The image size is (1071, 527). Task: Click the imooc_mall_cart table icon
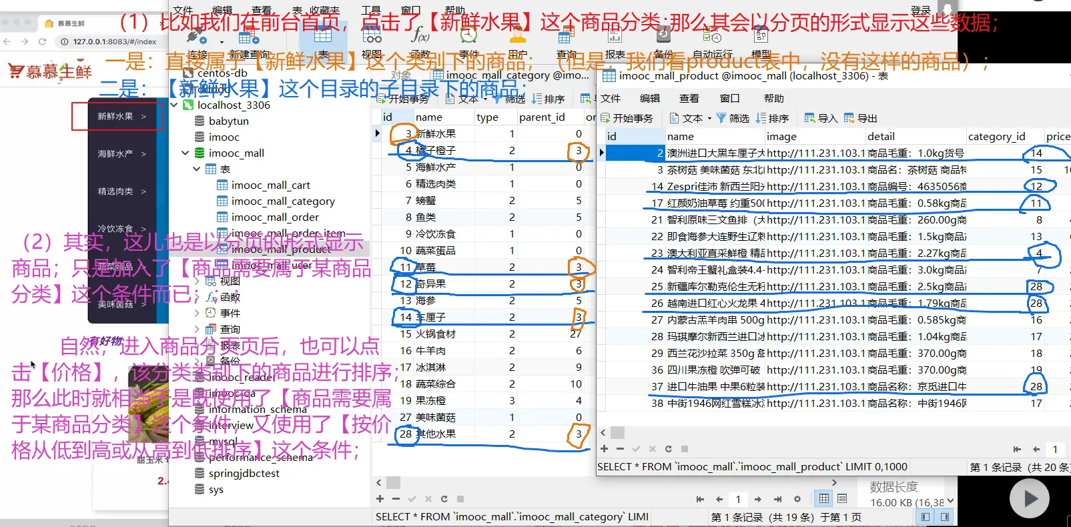222,185
